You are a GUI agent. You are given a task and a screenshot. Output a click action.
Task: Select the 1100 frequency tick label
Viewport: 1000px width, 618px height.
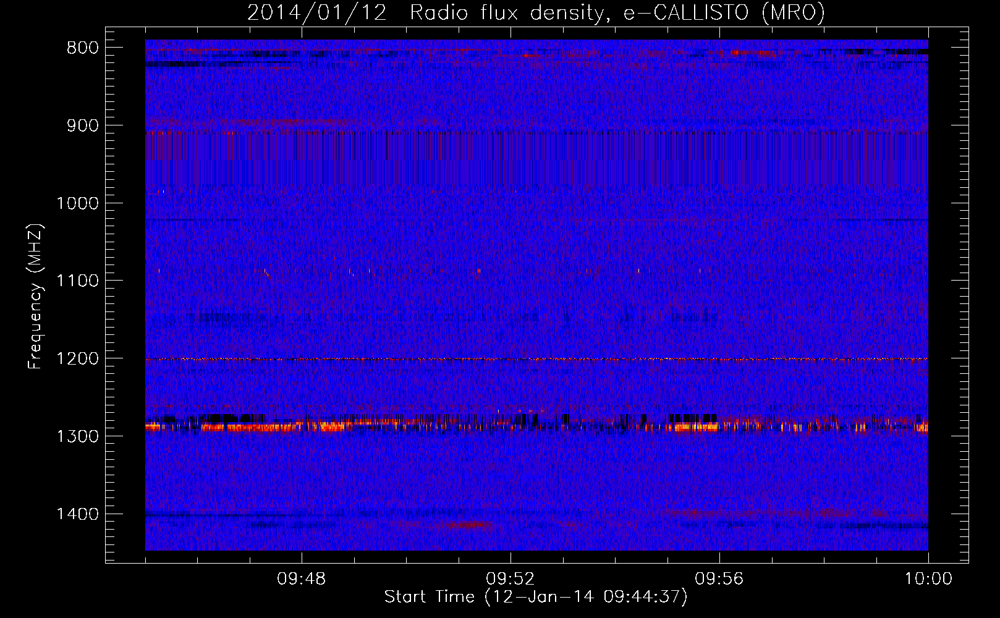pyautogui.click(x=77, y=281)
